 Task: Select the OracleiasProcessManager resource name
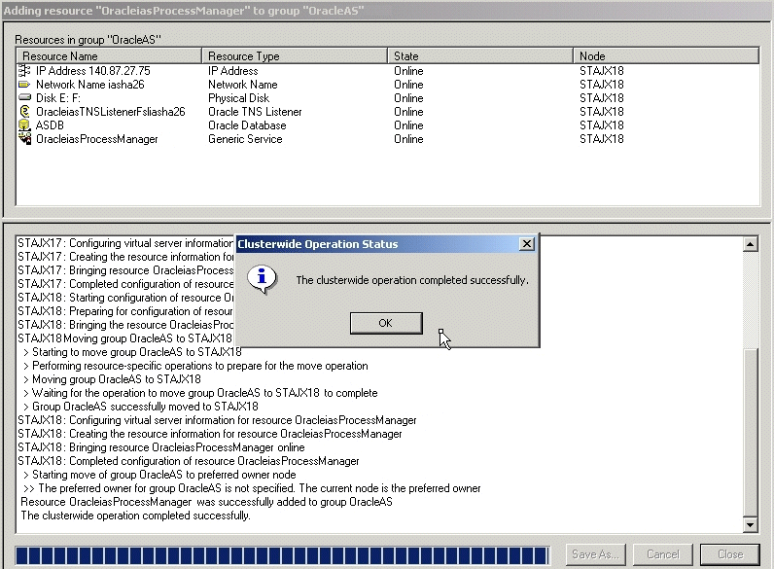[97, 139]
